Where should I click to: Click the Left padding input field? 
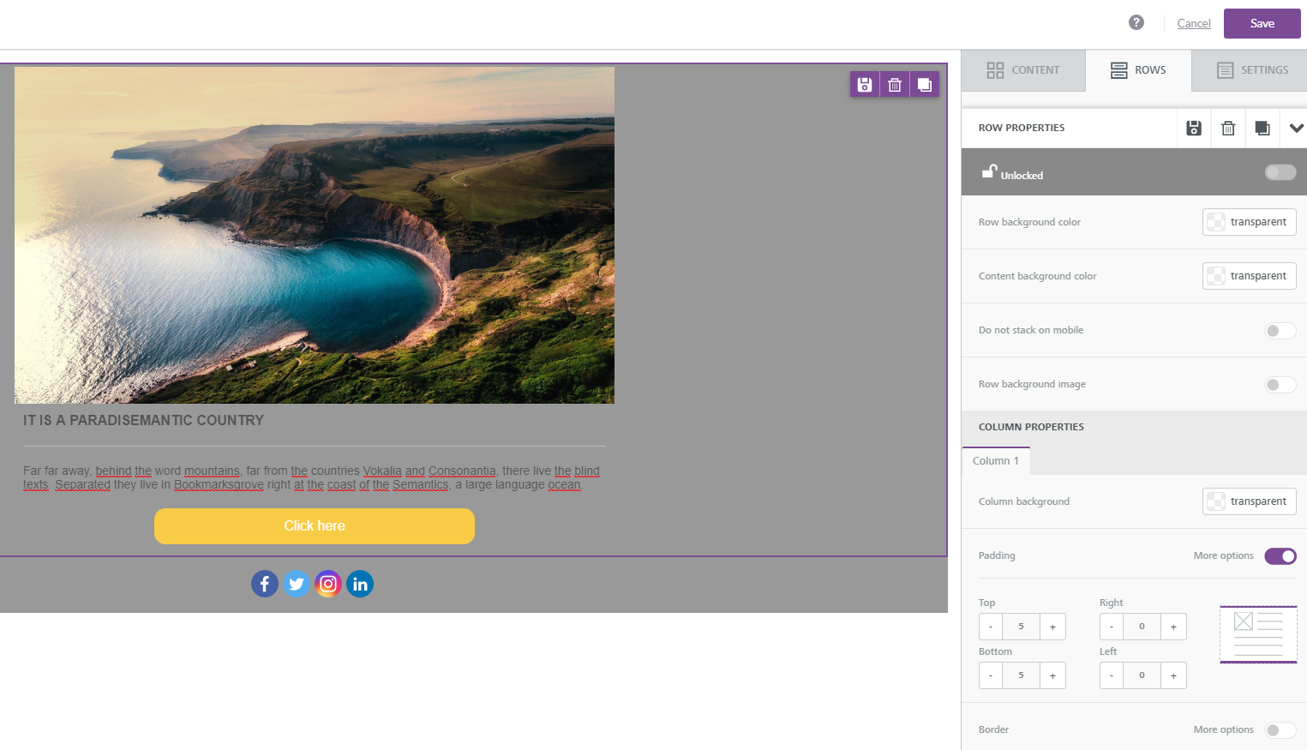1142,675
